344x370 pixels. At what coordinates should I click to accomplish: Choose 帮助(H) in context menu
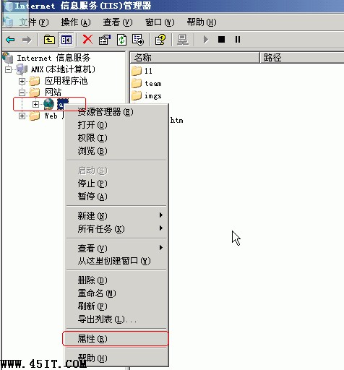click(116, 358)
